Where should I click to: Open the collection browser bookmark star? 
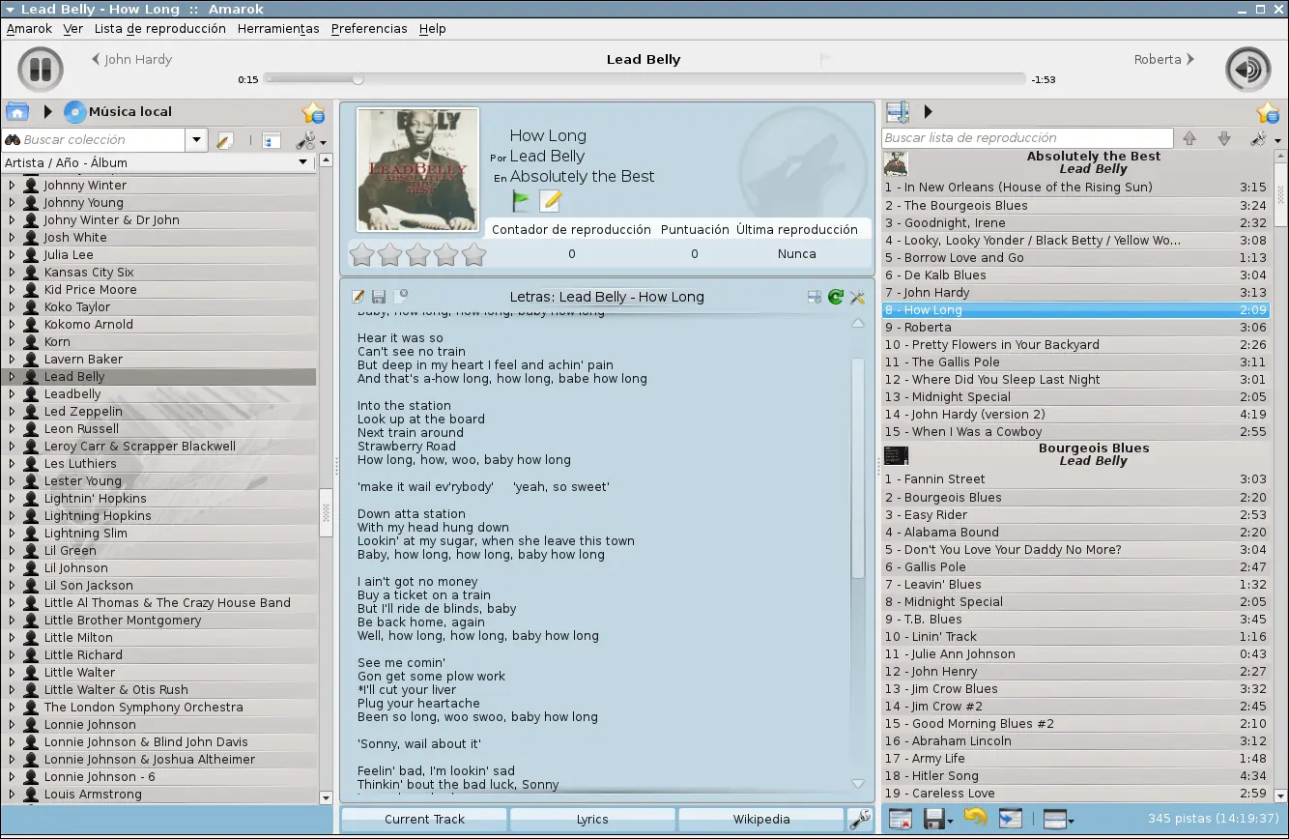312,112
